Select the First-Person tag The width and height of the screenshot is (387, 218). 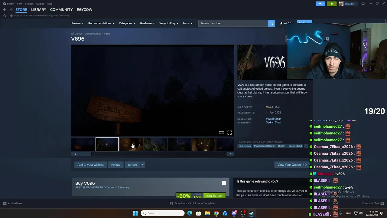pos(245,146)
